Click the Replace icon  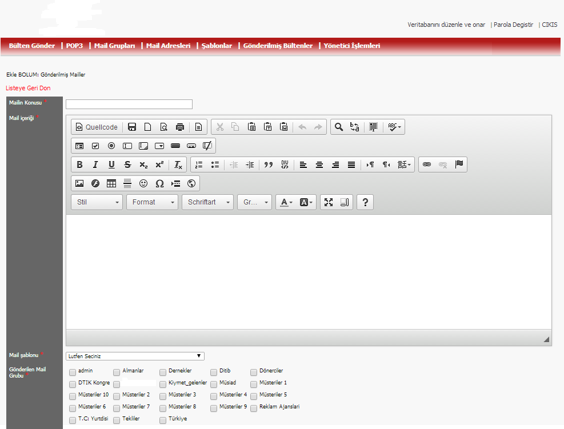tap(355, 127)
